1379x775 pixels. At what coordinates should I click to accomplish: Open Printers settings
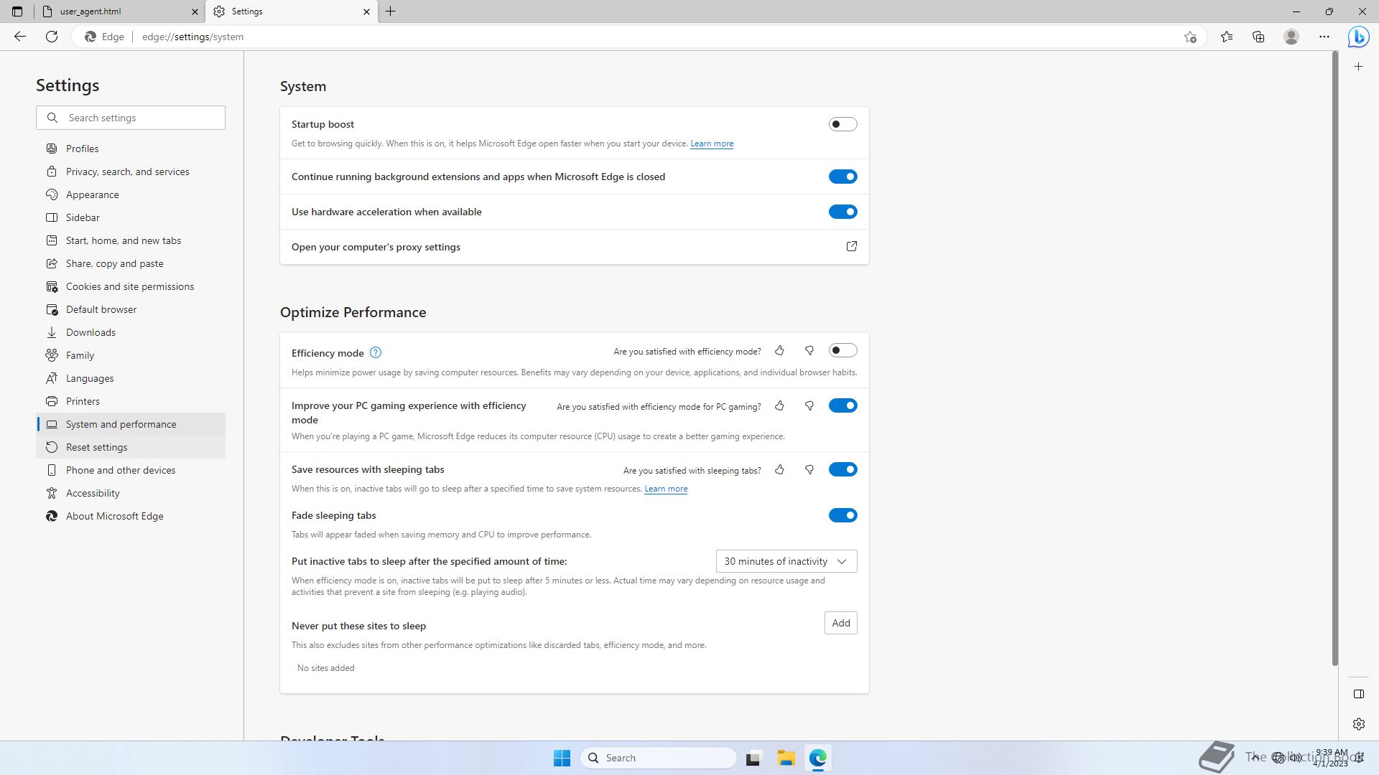point(131,401)
